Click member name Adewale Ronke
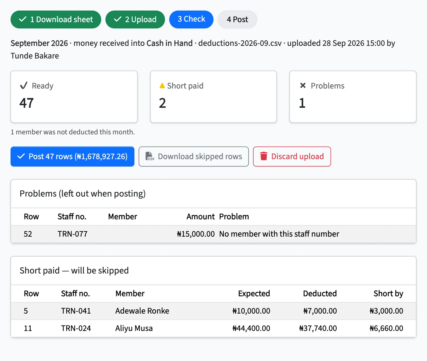427x361 pixels. [x=142, y=311]
